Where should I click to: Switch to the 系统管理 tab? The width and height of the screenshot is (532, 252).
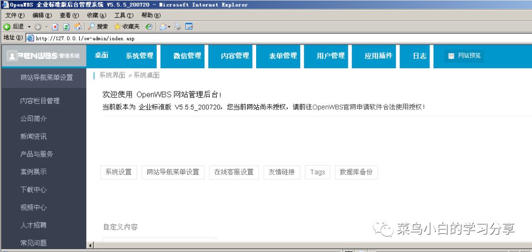click(x=139, y=56)
